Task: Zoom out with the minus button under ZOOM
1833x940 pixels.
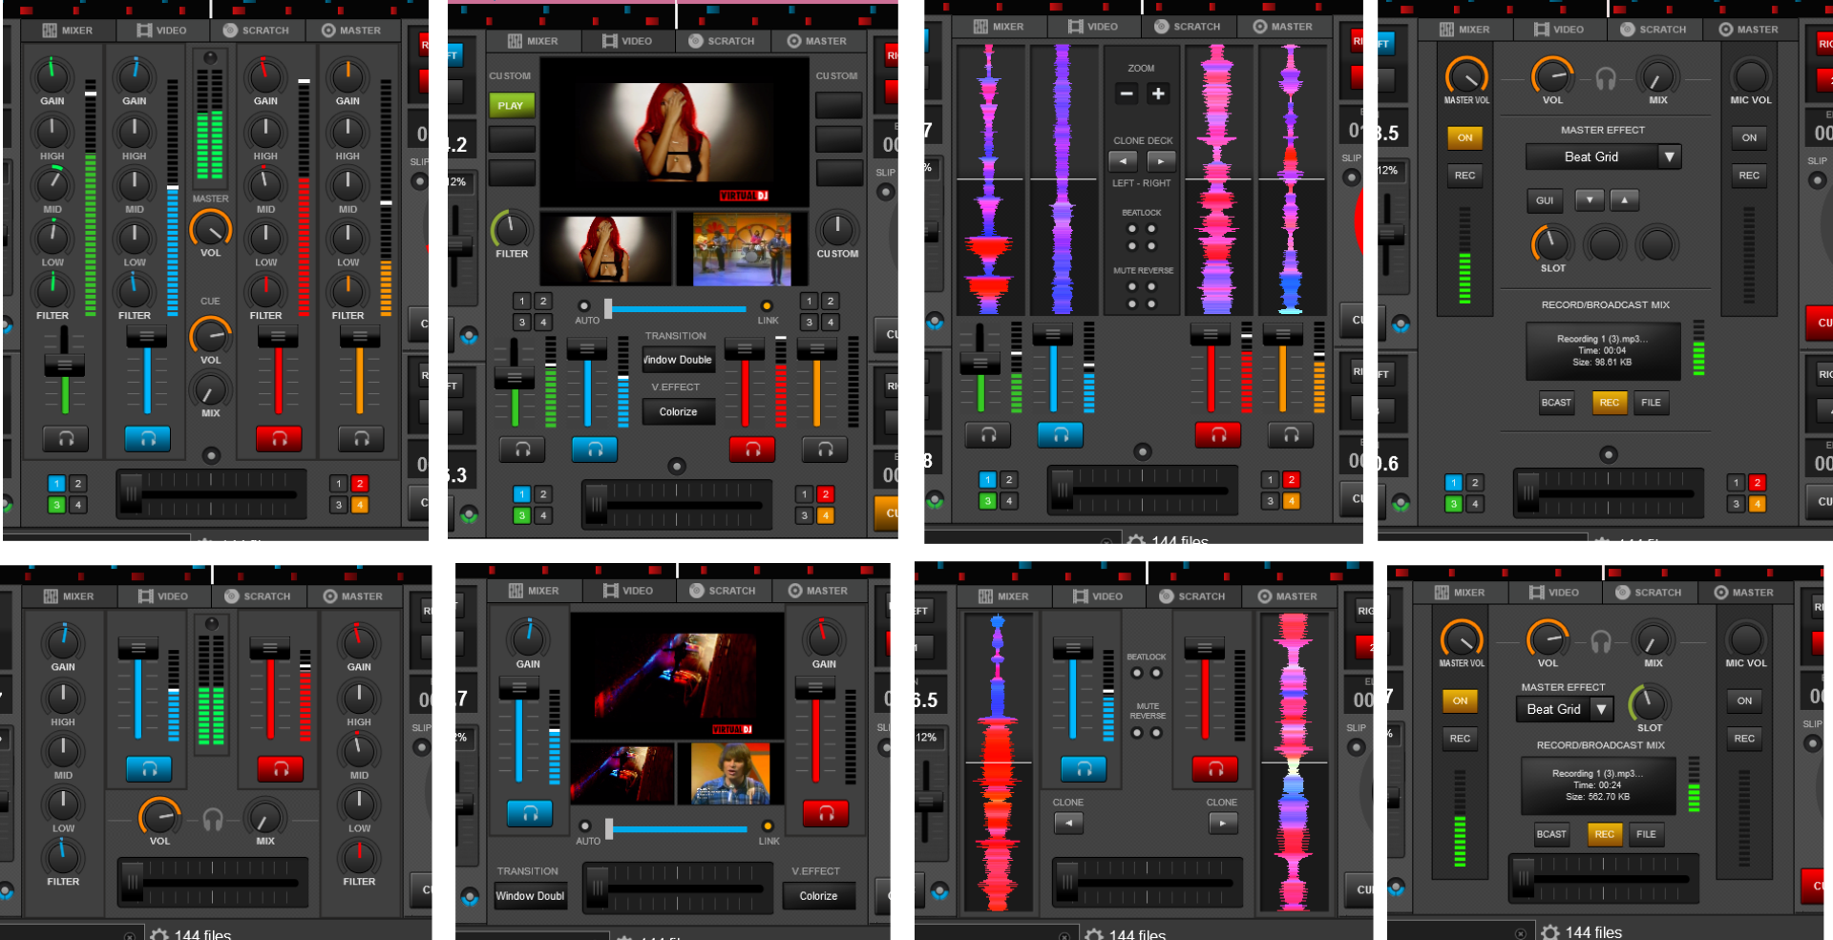Action: (1127, 94)
